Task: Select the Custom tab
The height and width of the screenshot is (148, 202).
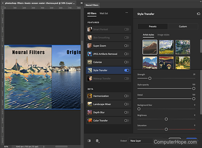Action: 183,26
